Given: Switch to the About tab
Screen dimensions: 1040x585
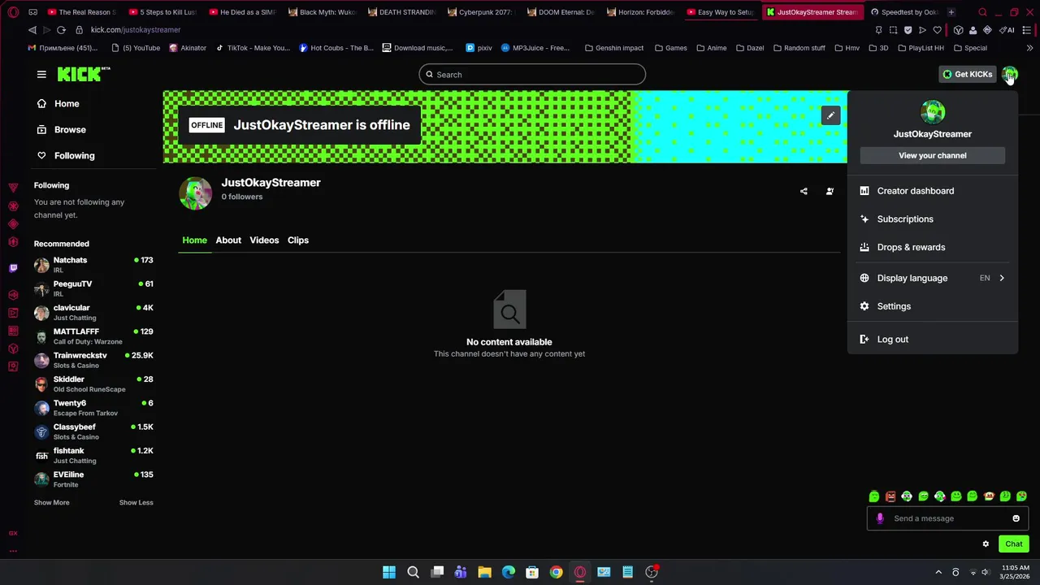Looking at the screenshot, I should coord(228,240).
